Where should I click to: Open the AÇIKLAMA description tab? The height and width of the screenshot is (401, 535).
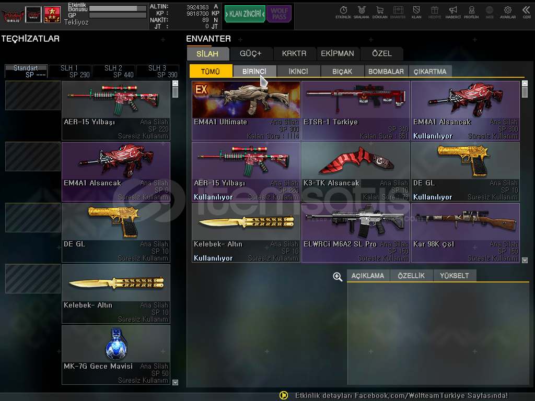pyautogui.click(x=368, y=276)
